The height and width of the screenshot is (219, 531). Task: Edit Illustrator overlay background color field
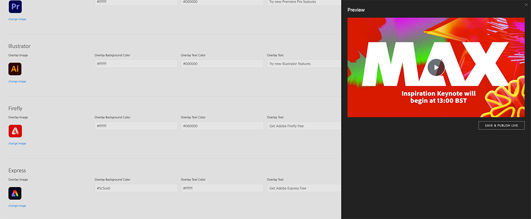(x=136, y=64)
